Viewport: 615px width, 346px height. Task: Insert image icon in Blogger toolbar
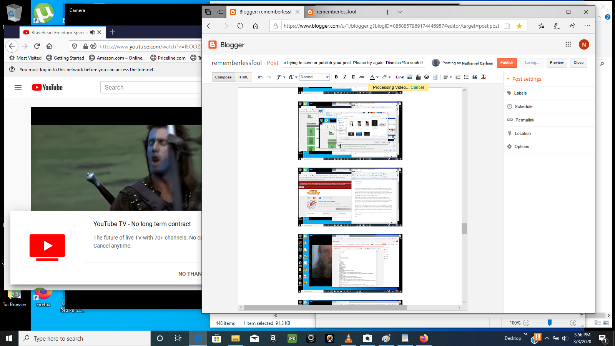coord(410,77)
